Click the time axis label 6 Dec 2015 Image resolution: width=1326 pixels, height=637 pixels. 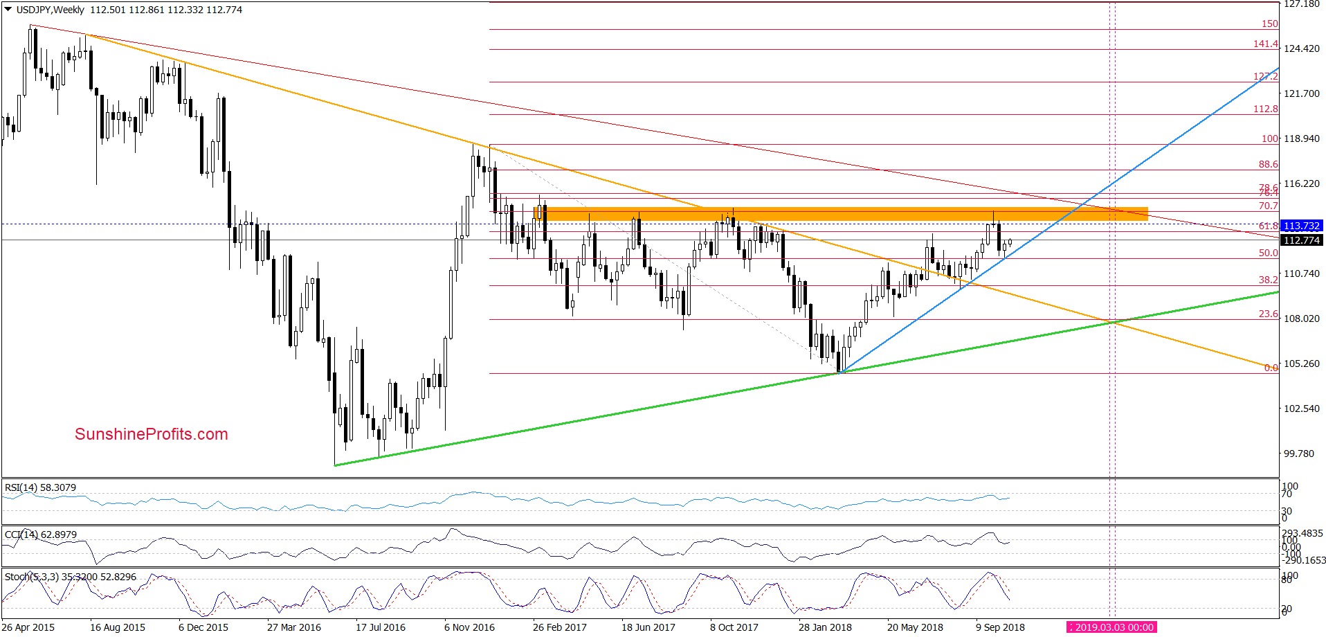[x=203, y=627]
